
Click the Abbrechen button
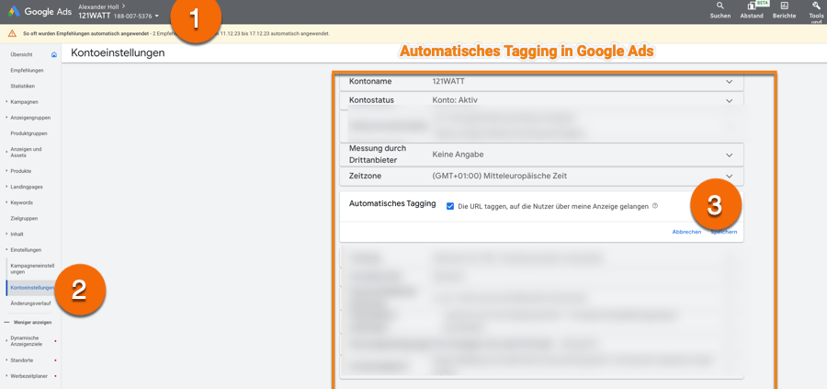point(686,232)
